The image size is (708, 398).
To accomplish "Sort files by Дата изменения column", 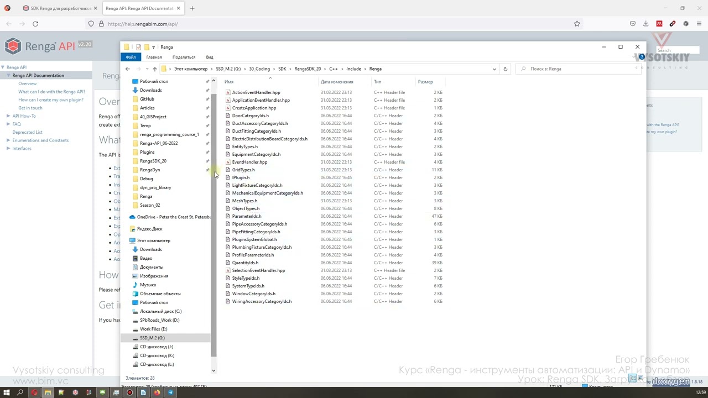I will [x=337, y=82].
